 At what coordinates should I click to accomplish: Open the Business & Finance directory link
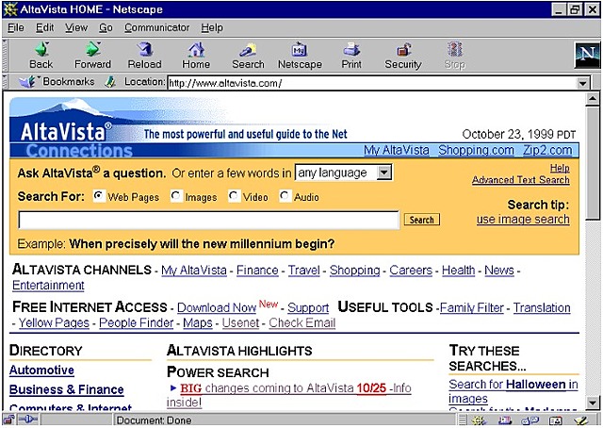pos(67,389)
